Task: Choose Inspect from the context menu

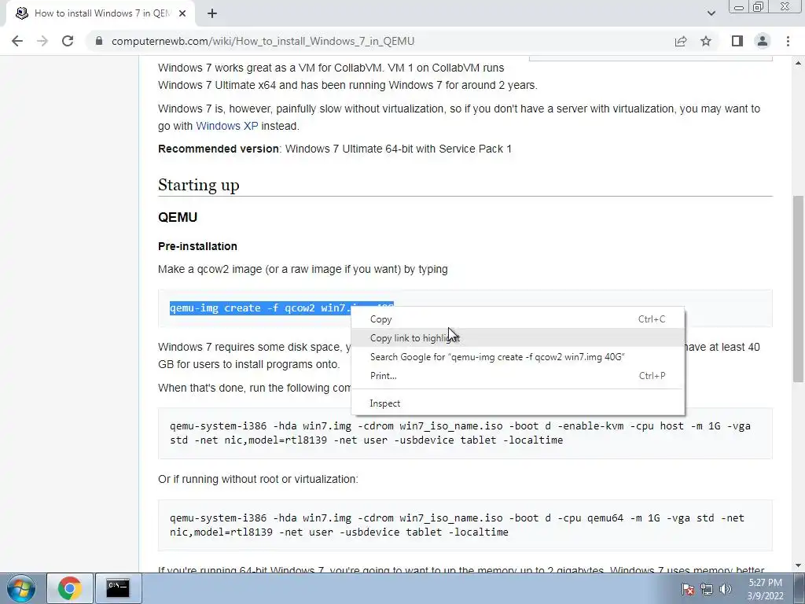Action: click(x=518, y=403)
